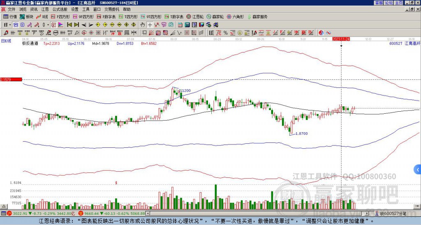The height and width of the screenshot is (225, 421).
Task: Click the gold 金 circle icon
Action: pos(240,33)
